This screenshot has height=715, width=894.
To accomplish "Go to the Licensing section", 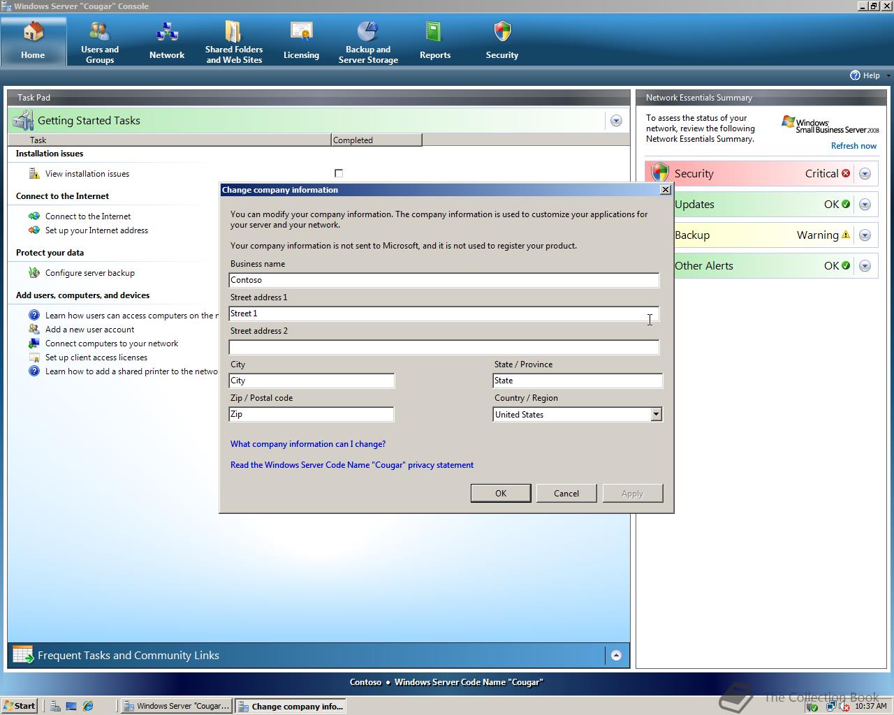I will pos(301,41).
